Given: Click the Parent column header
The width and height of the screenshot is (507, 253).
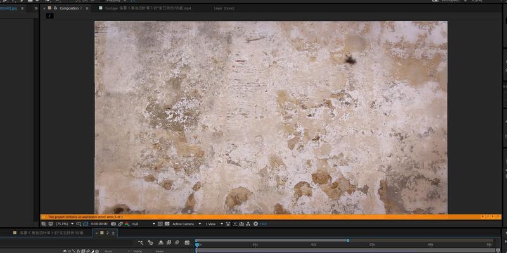Looking at the screenshot, I should [160, 251].
